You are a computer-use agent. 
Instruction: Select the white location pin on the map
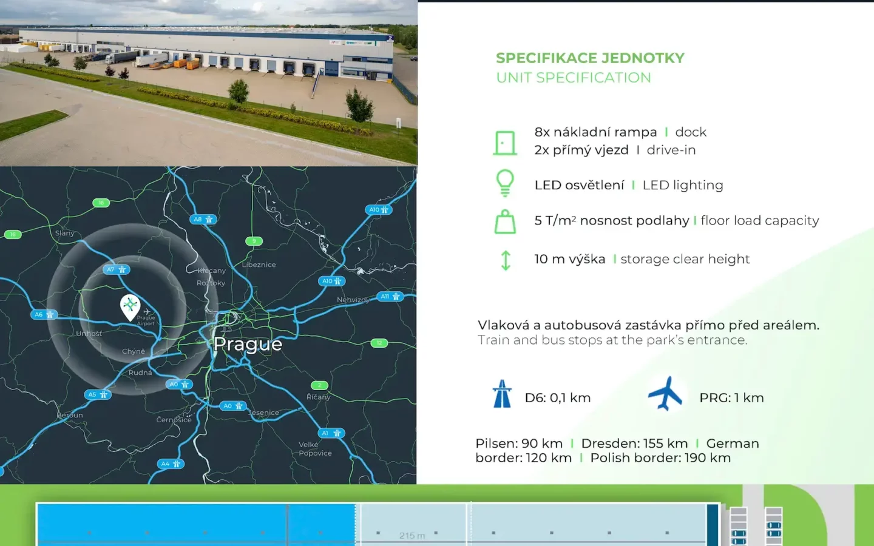pos(130,307)
